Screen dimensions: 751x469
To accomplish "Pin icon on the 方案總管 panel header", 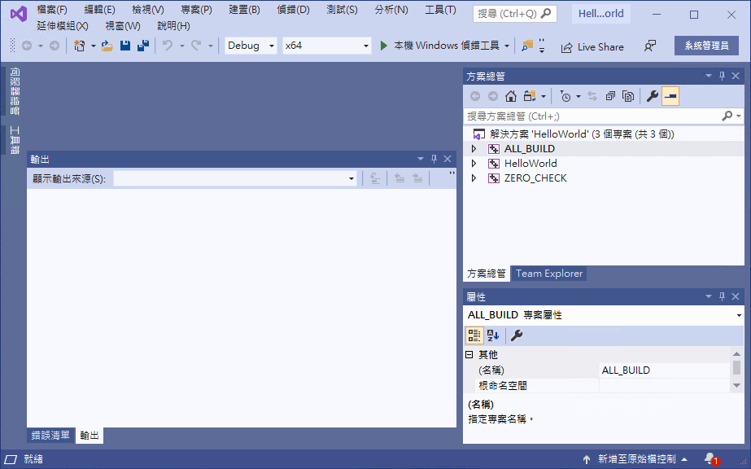I will coord(722,76).
